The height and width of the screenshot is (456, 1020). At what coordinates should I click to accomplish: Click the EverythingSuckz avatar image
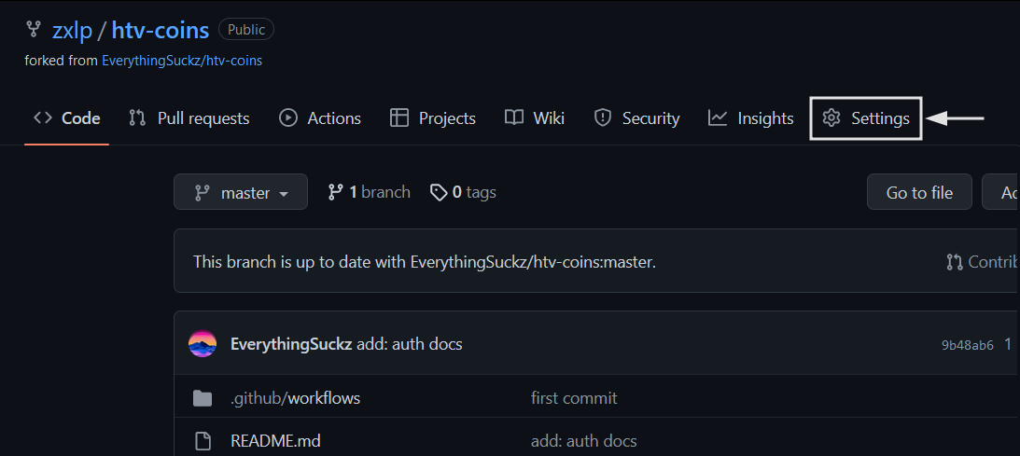coord(203,343)
